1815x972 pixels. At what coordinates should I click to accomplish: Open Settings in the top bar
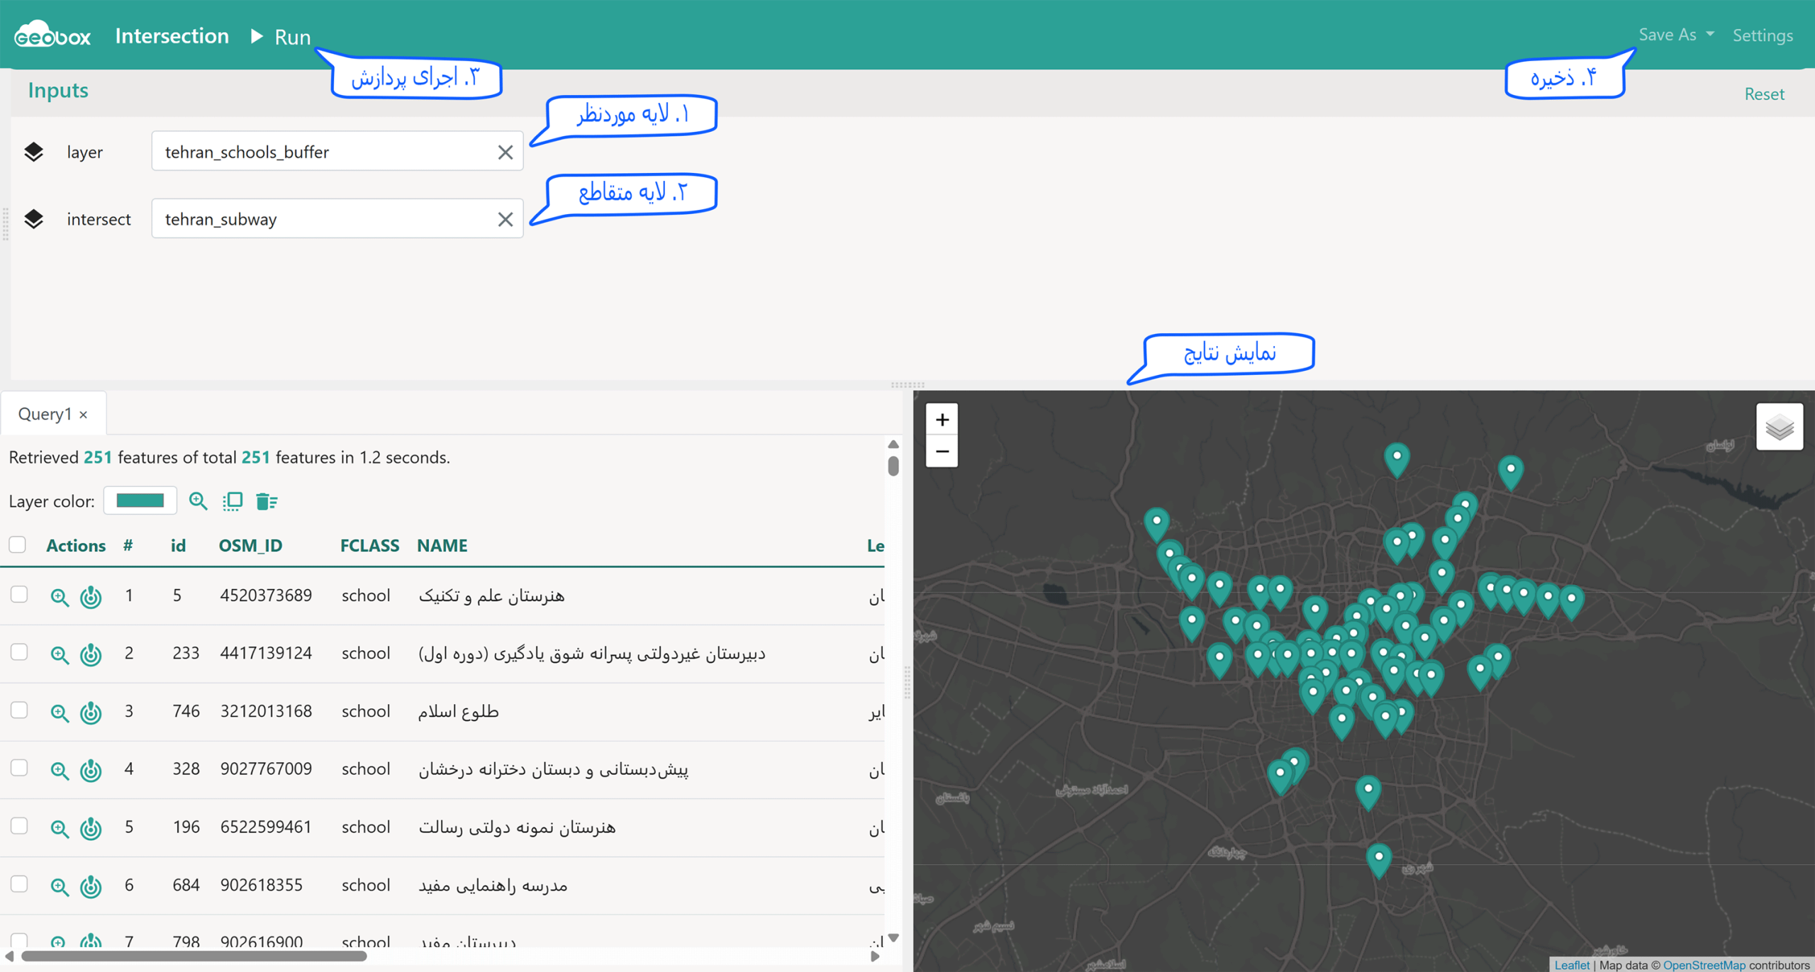coord(1763,35)
